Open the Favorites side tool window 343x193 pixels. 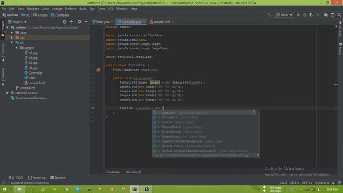click(x=3, y=76)
